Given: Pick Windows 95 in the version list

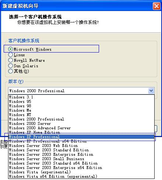Looking at the screenshot, I should (81, 101).
